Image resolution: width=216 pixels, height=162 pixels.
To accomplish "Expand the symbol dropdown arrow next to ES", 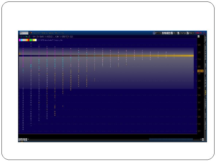I will 29,33.
